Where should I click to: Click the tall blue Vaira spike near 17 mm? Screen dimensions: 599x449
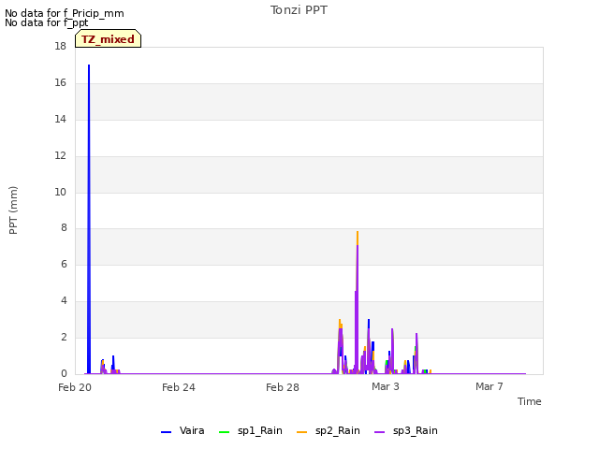89,219
